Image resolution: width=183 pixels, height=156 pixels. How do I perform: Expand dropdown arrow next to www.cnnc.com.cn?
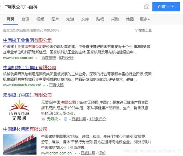[x=36, y=58]
